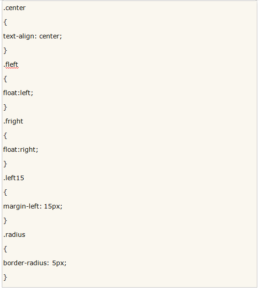Click closing brace after text-align line

click(5, 51)
